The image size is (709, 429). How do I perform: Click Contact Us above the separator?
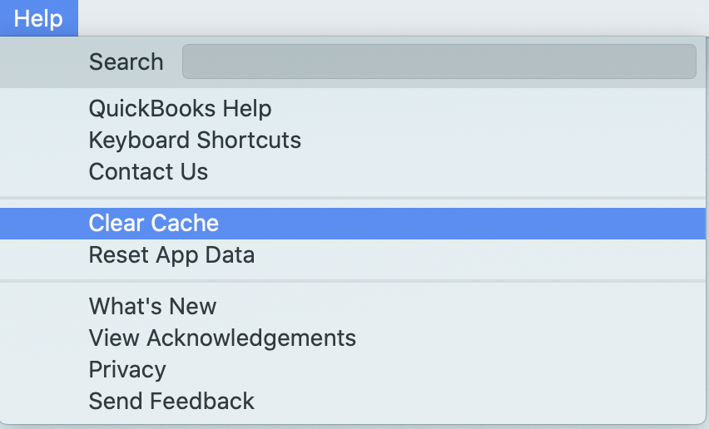(148, 171)
